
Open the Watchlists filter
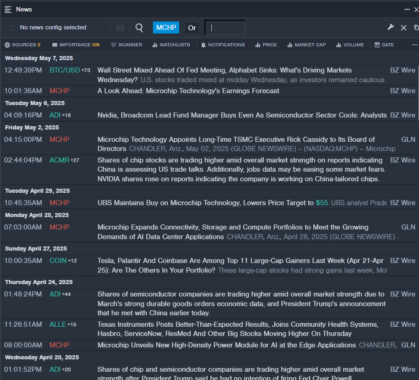click(x=171, y=45)
